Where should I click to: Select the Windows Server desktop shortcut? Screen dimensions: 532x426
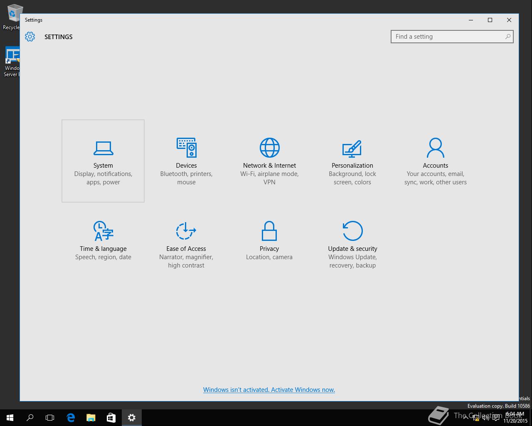(x=12, y=62)
